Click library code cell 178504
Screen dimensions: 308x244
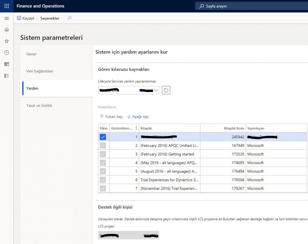click(223, 180)
